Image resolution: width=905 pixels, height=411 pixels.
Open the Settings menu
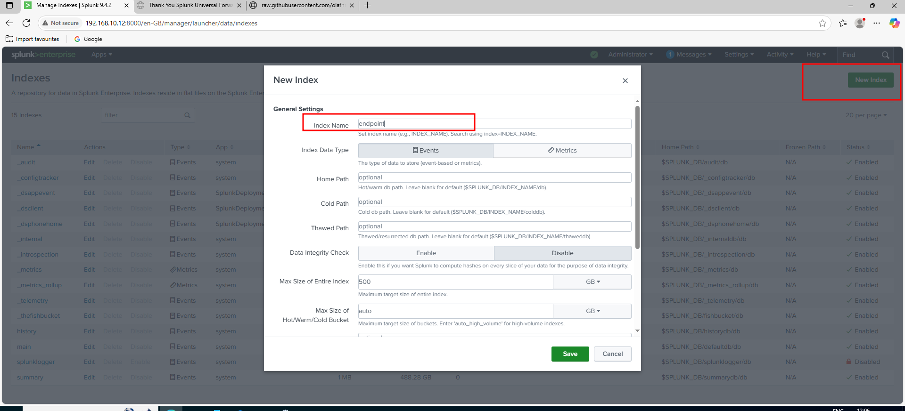(x=739, y=55)
